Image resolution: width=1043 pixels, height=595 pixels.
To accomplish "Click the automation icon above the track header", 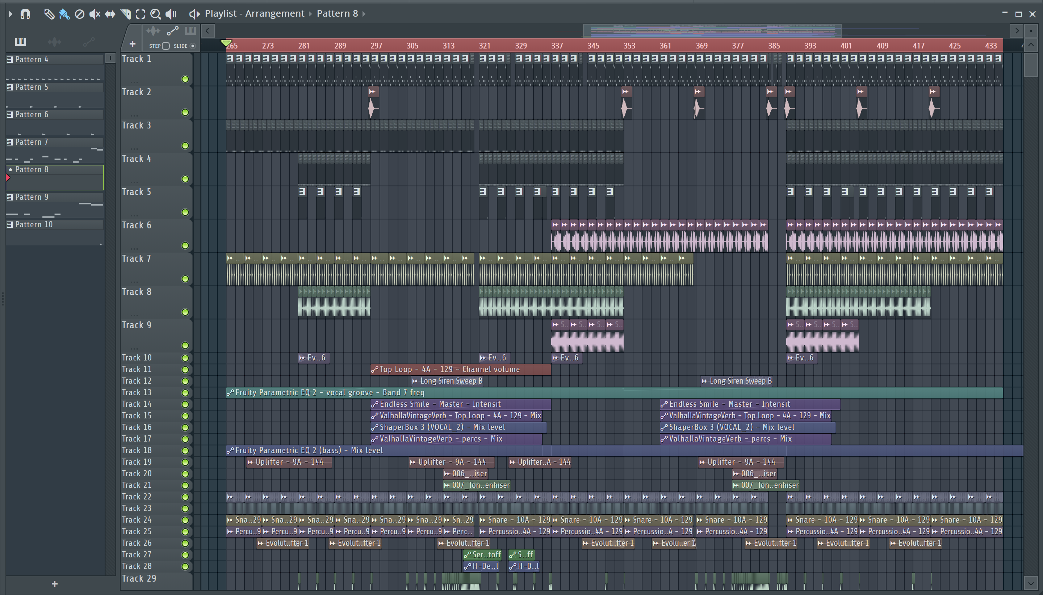I will click(x=172, y=31).
